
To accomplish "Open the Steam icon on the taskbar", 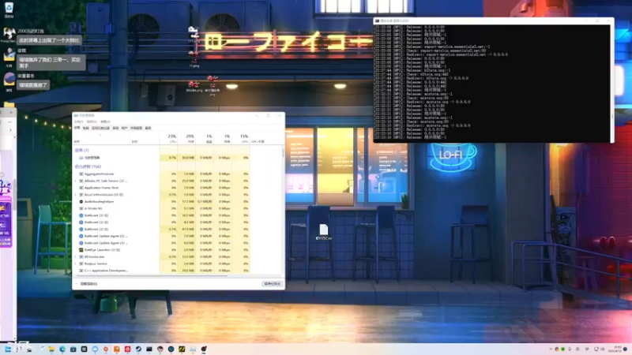I will click(x=138, y=349).
